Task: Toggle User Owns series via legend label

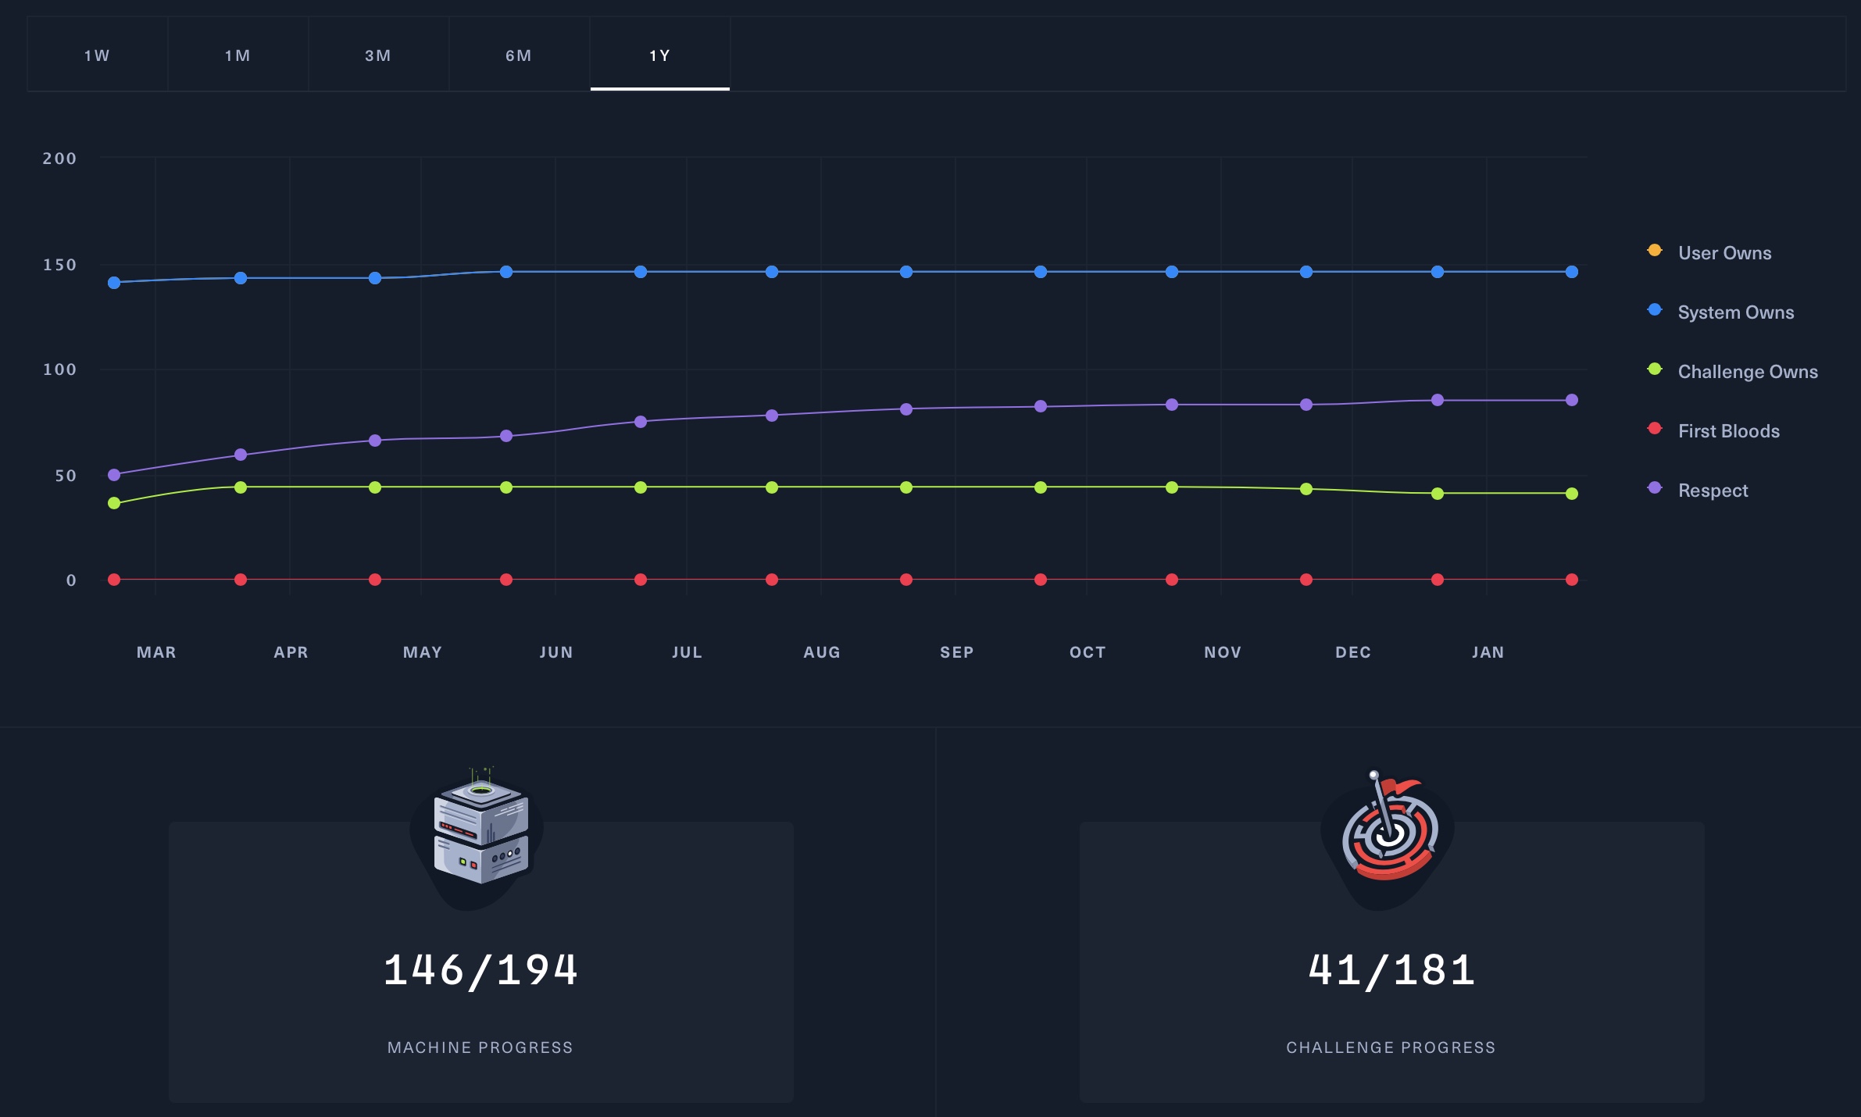Action: (1724, 253)
